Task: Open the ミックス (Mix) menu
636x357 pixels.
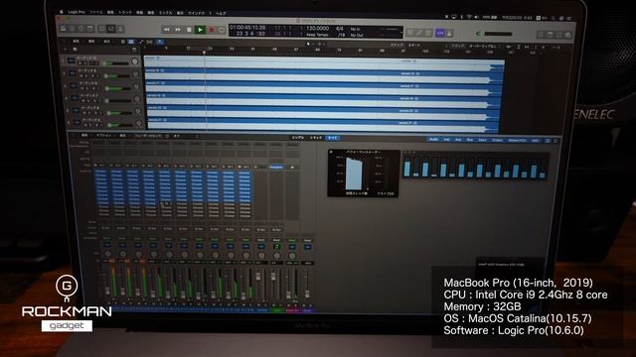Action: pos(165,13)
